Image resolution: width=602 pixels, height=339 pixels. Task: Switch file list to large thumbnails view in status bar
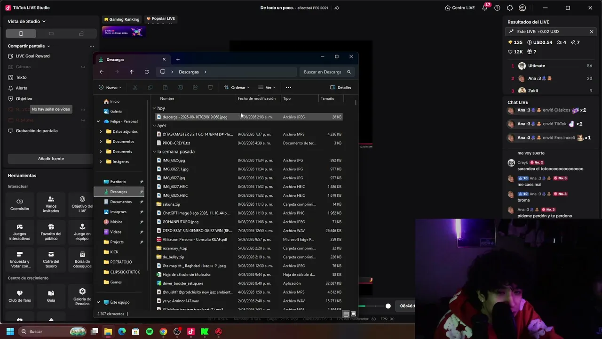[x=353, y=314]
